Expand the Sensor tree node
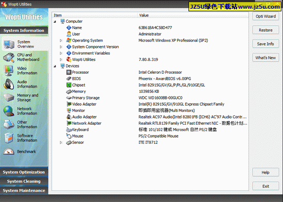Image resolution: width=283 pixels, height=202 pixels. [x=61, y=143]
